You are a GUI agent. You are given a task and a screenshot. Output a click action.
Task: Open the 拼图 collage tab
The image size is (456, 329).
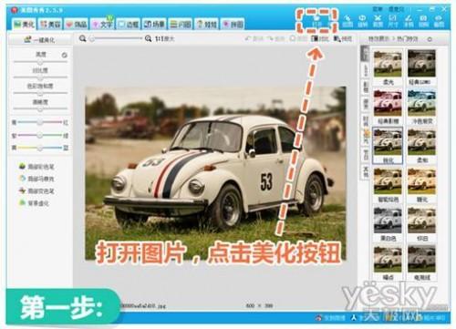233,24
